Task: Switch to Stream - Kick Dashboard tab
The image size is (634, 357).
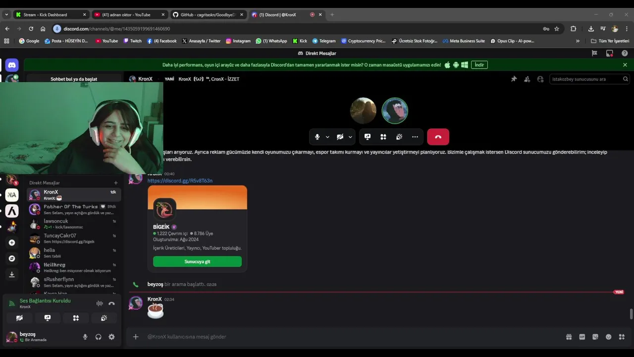Action: [x=51, y=14]
